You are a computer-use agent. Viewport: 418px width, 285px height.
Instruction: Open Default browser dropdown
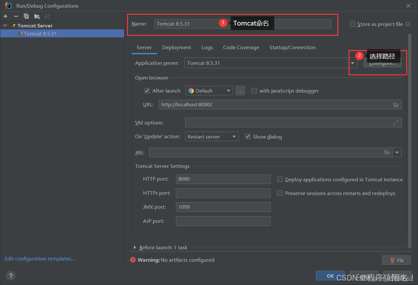pyautogui.click(x=209, y=91)
